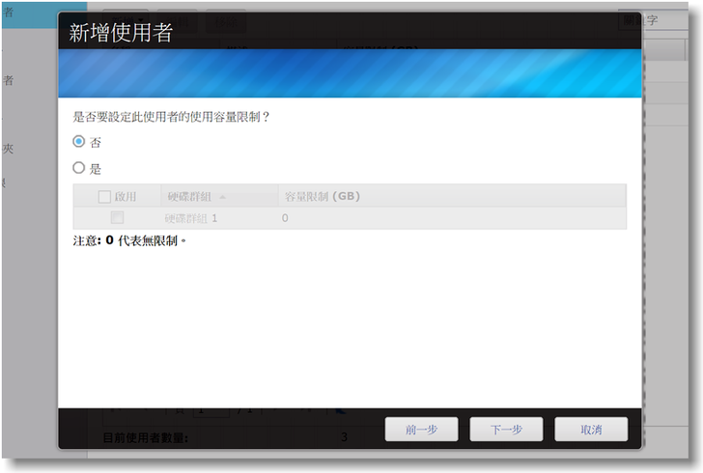Select the 否 radio option
The width and height of the screenshot is (703, 473).
(79, 142)
